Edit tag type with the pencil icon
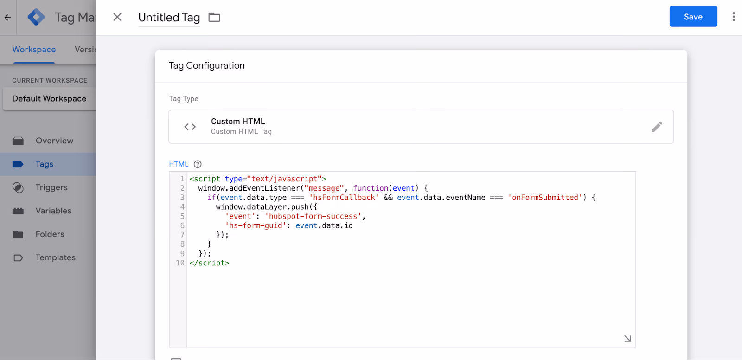The width and height of the screenshot is (742, 360). click(x=657, y=127)
